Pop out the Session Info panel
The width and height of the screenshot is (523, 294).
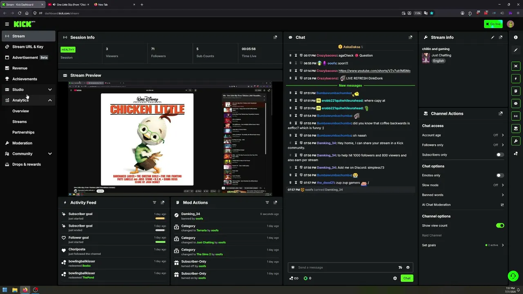[275, 37]
